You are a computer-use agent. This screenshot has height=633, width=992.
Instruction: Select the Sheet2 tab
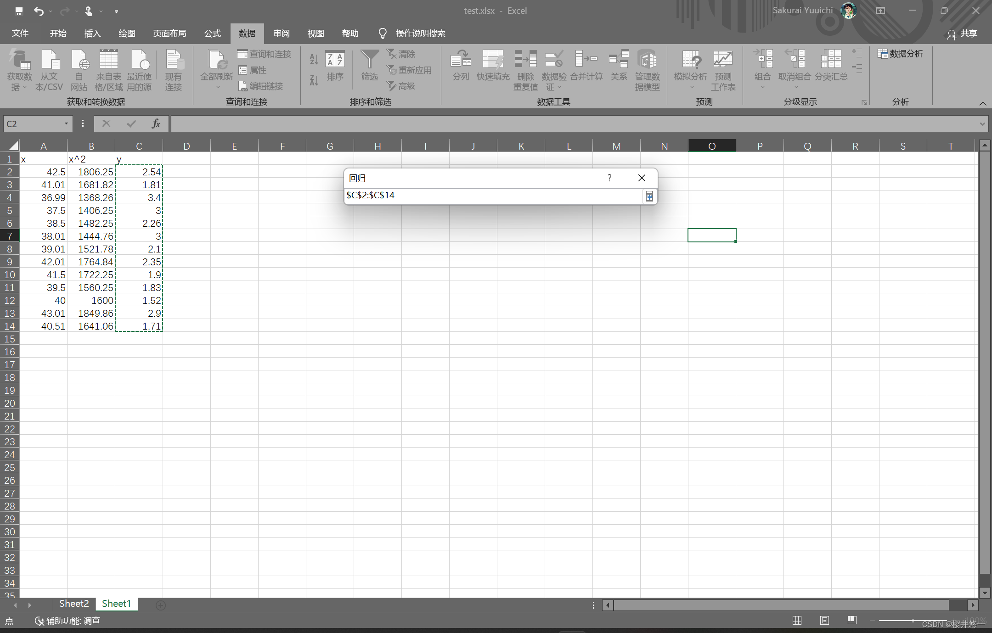tap(72, 603)
